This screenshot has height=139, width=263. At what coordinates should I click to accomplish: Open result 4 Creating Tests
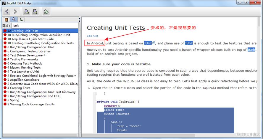[x=19, y=88]
